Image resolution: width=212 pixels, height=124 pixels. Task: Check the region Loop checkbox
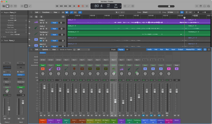pyautogui.click(x=15, y=18)
